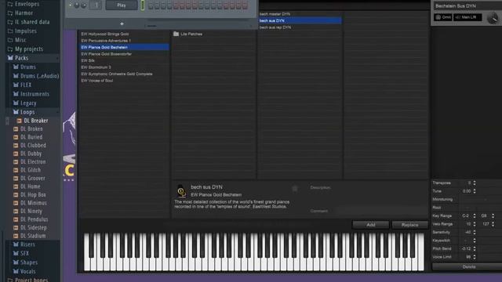Click the pack icon beside Legacy

[x=16, y=103]
